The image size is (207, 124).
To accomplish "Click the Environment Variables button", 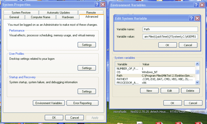I will pos(49,103).
